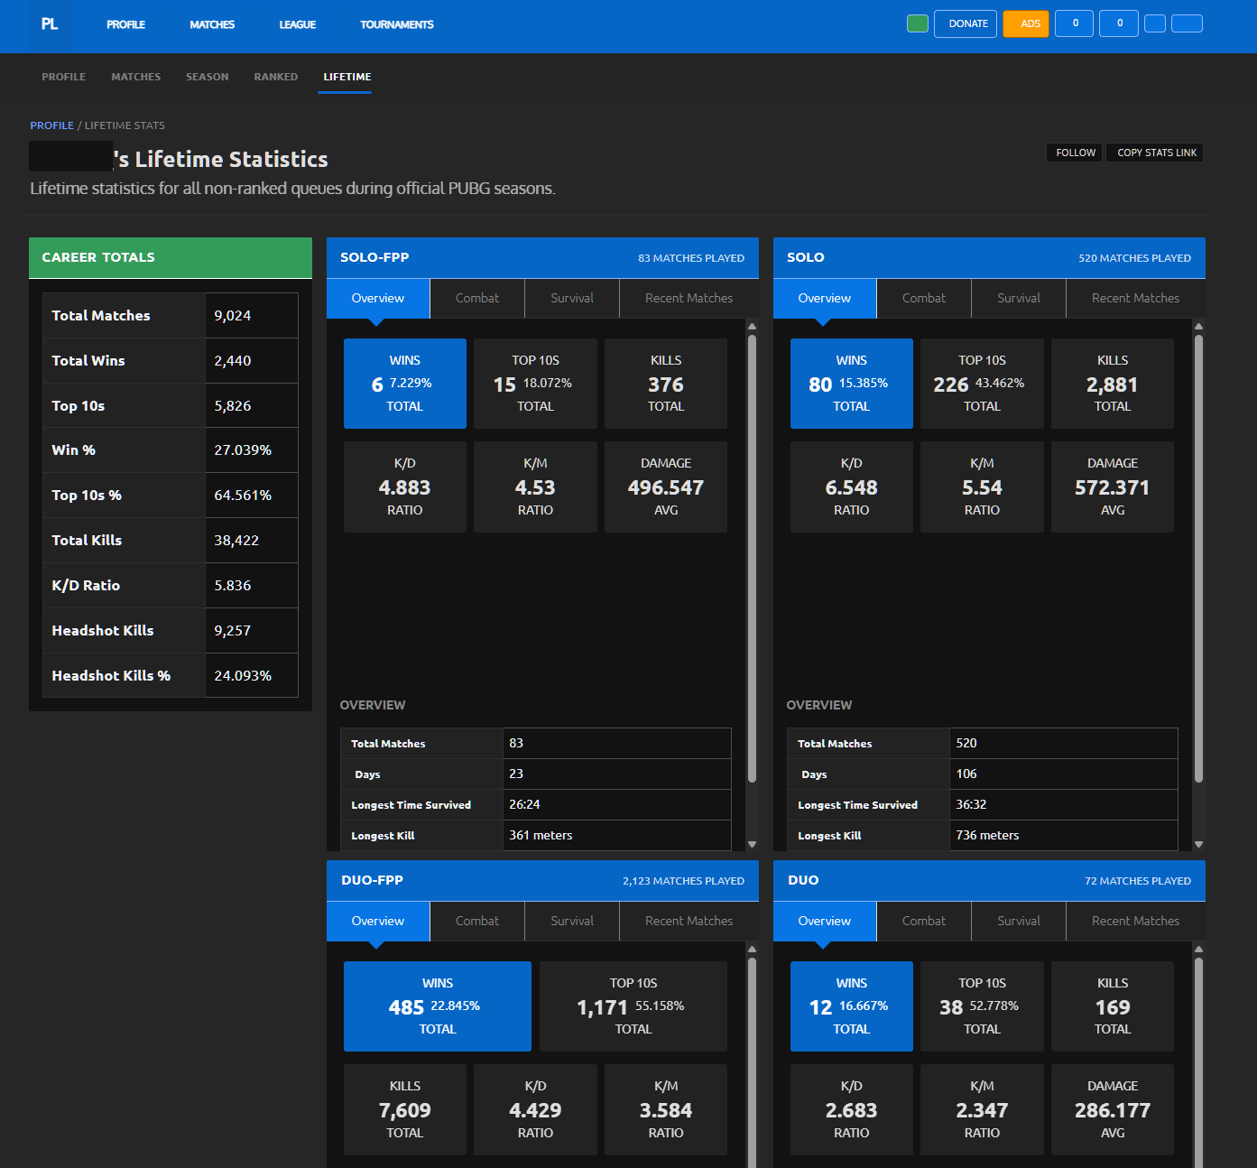Click Total Matches value 9,024
This screenshot has width=1257, height=1168.
tap(233, 316)
